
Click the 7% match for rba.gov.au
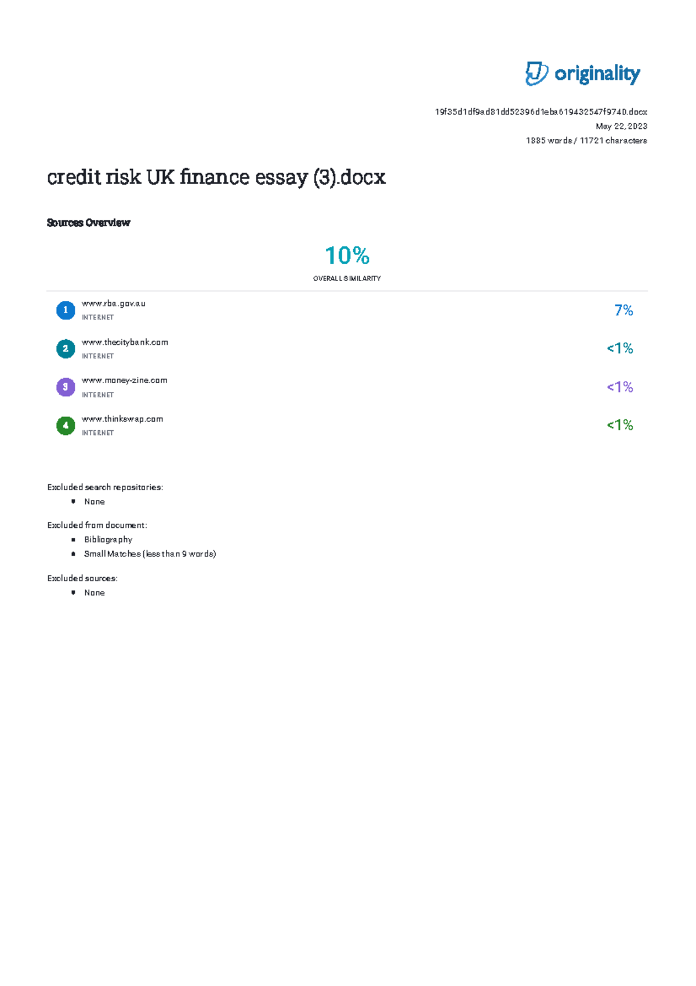coord(623,311)
